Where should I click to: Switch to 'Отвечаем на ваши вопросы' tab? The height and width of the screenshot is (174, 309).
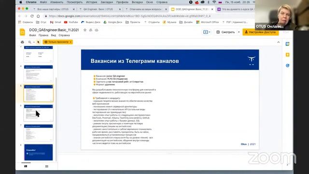[x=145, y=9]
